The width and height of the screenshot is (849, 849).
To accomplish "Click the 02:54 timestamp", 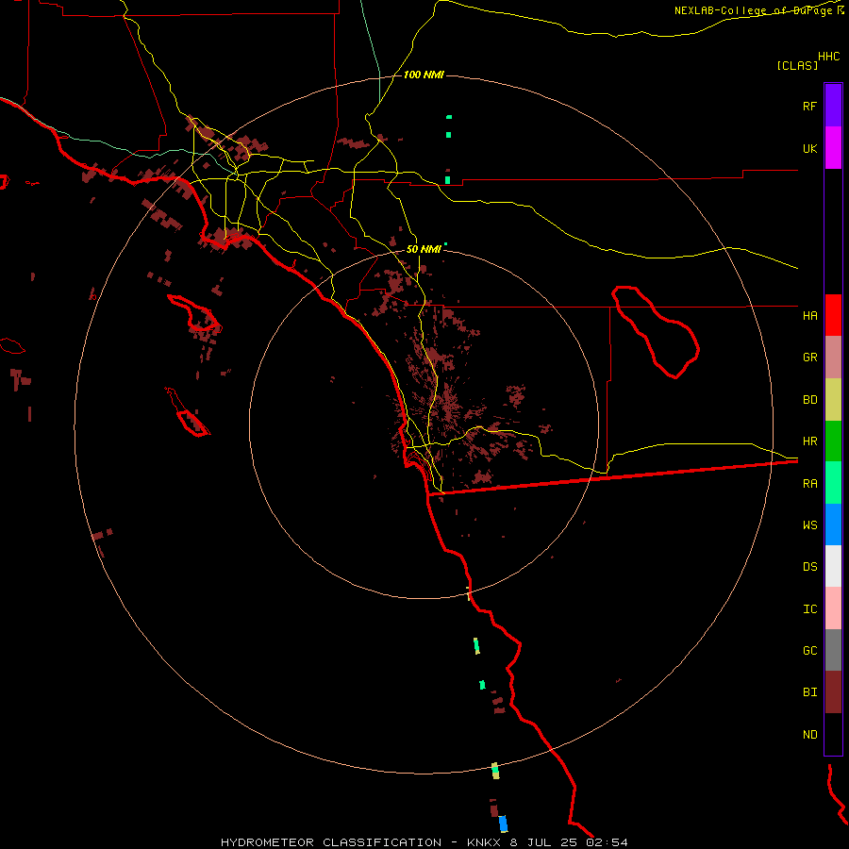I will (607, 842).
